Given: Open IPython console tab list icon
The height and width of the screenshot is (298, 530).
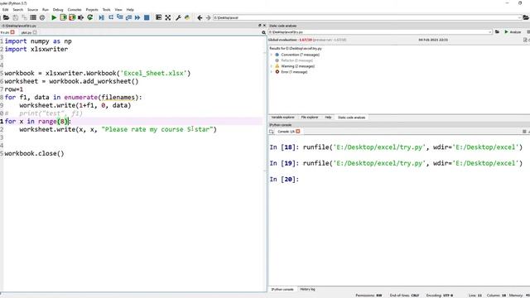Looking at the screenshot, I should tap(272, 132).
